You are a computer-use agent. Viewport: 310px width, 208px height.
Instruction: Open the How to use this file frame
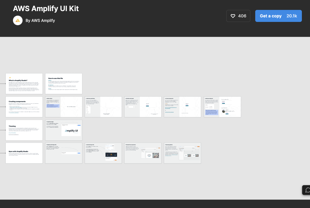pos(64,84)
